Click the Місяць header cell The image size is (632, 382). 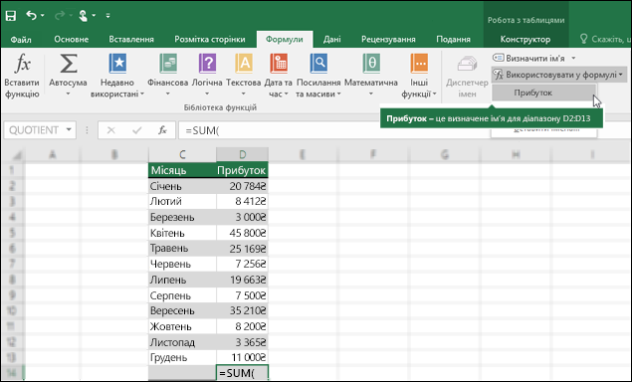(182, 170)
